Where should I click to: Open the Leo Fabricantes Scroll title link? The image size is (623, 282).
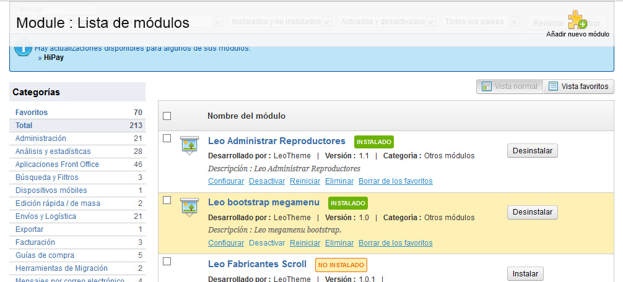point(258,263)
